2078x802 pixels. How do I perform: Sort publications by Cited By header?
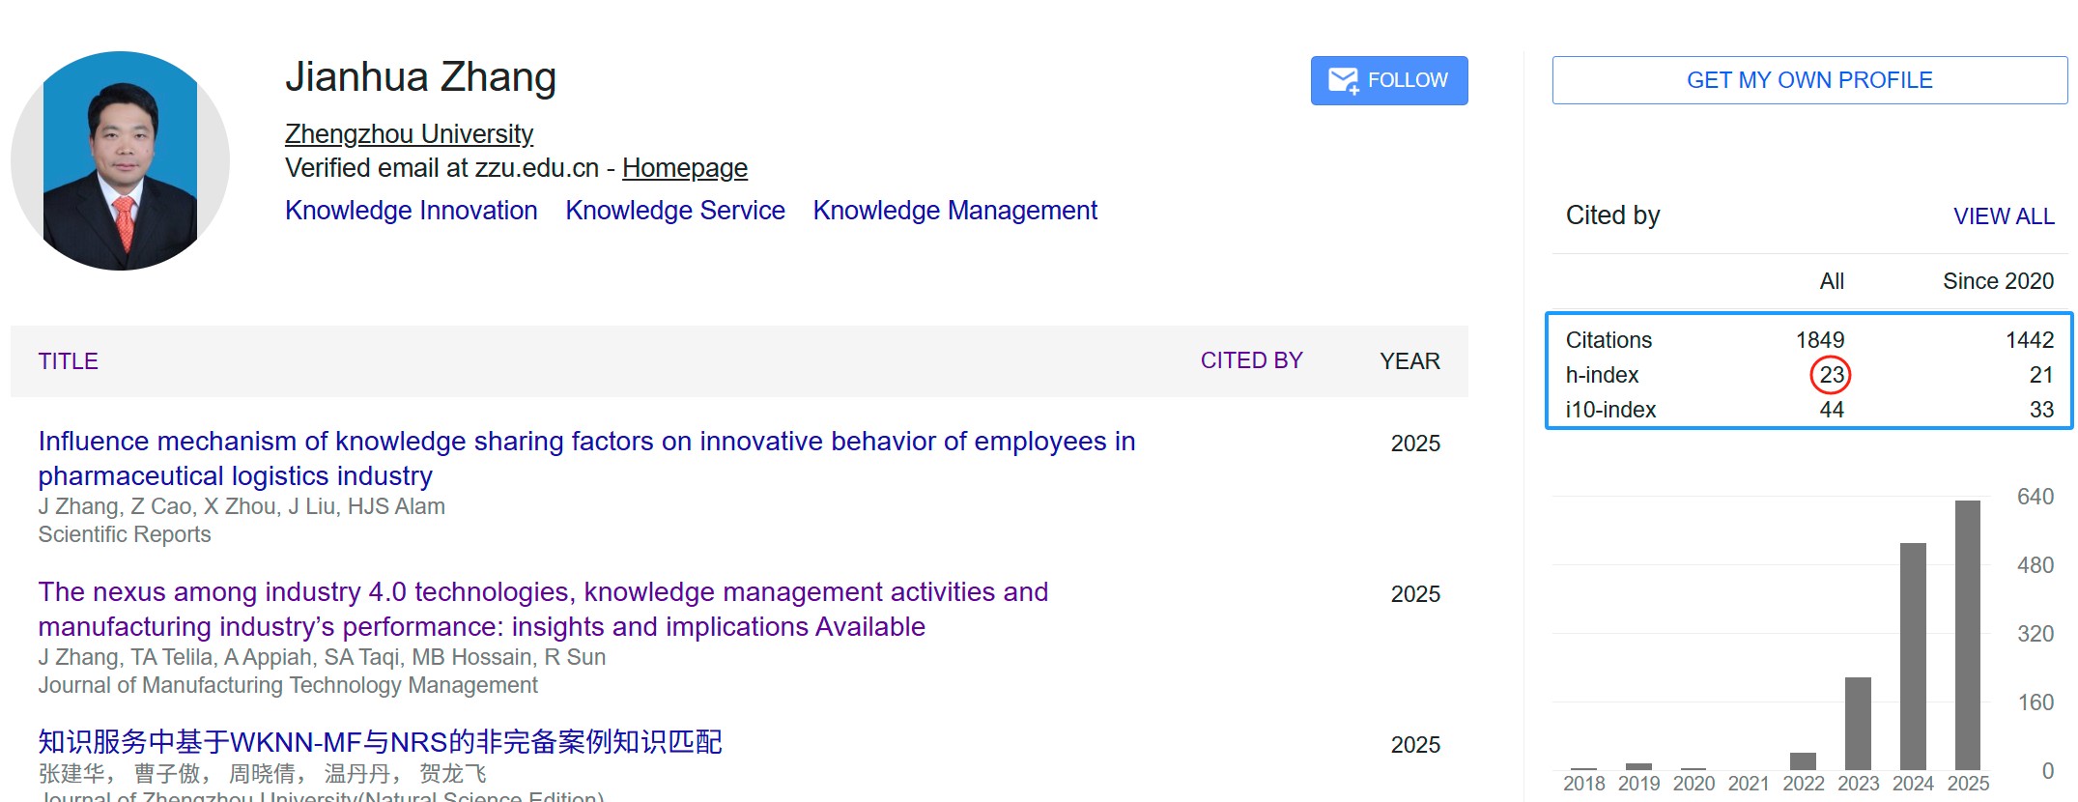tap(1251, 360)
